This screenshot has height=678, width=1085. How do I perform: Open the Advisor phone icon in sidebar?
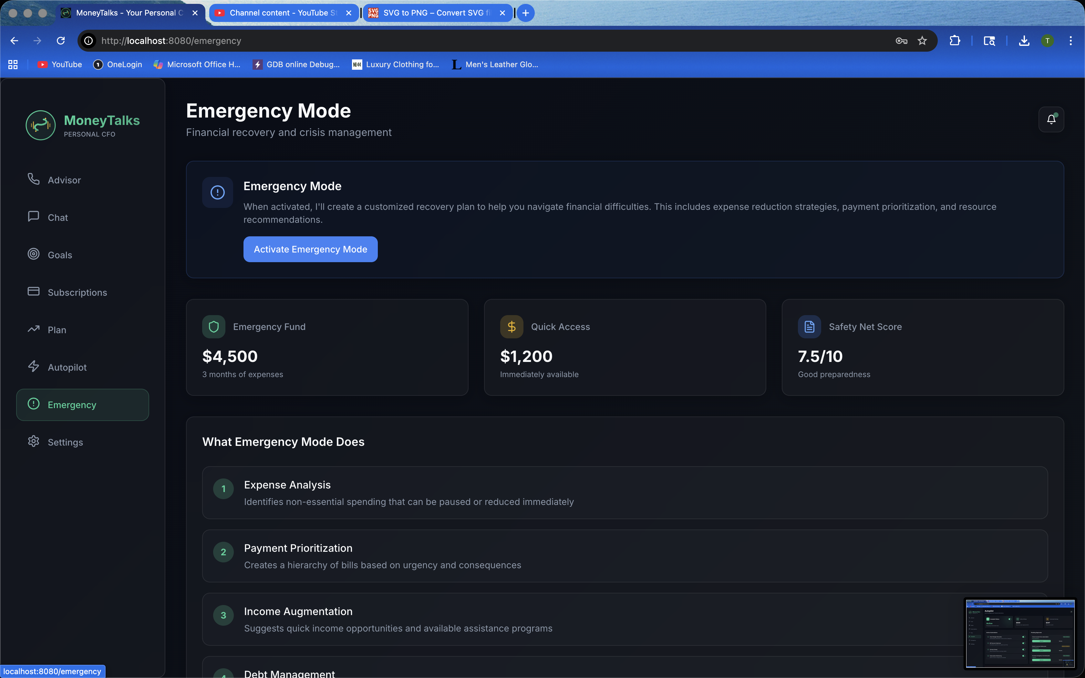(34, 179)
